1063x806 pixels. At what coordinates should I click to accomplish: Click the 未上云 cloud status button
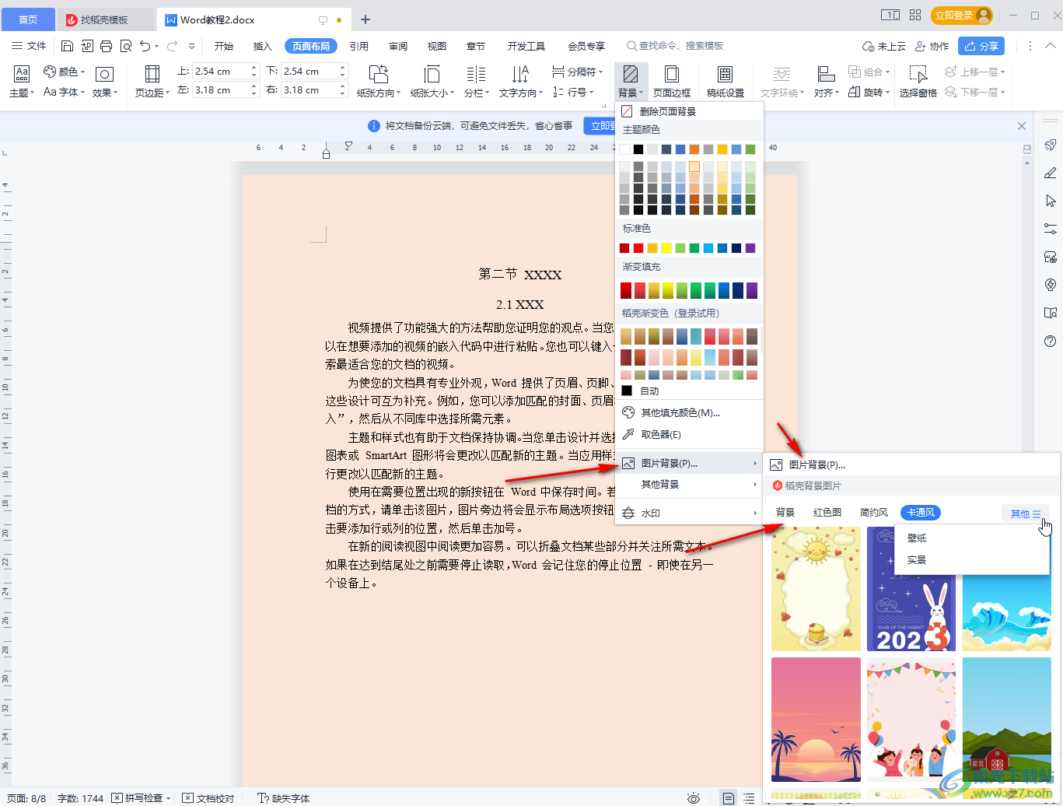tap(884, 46)
